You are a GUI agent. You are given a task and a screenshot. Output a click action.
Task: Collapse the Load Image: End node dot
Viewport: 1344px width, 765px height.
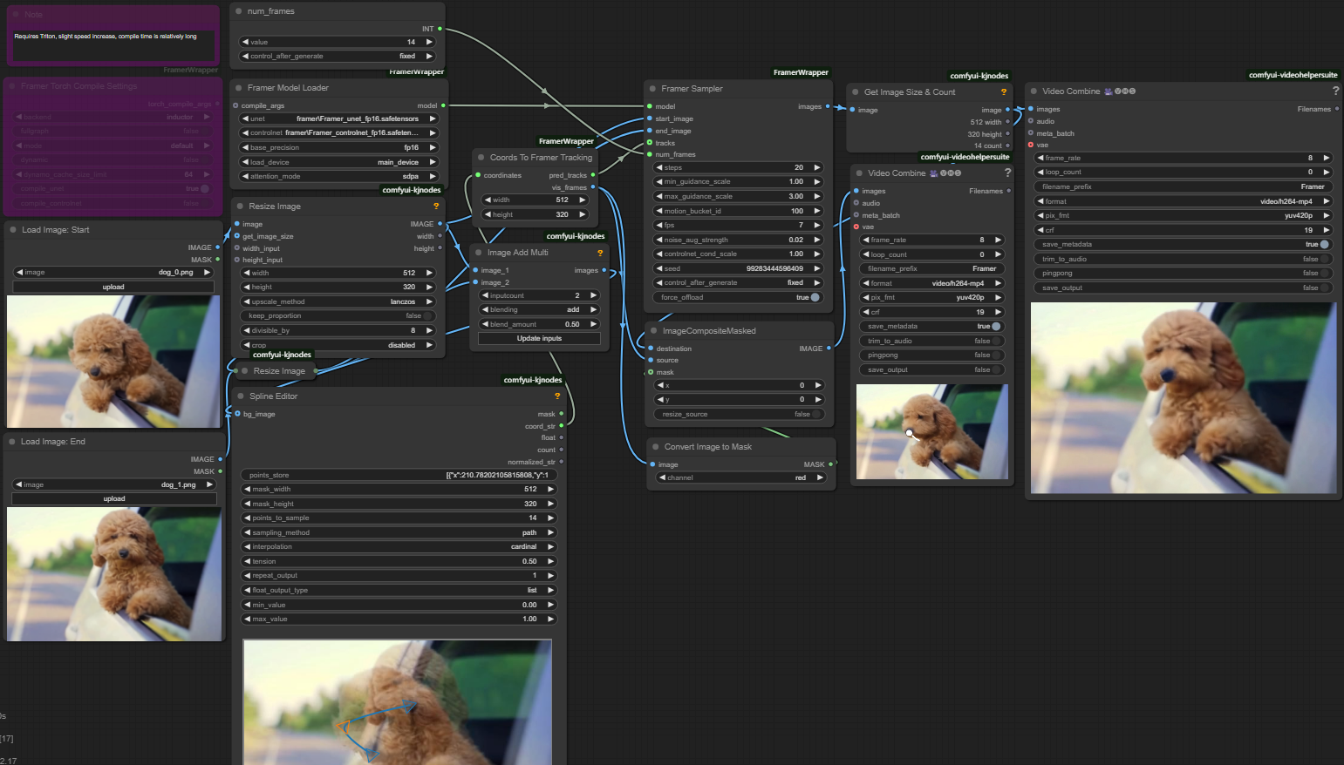[13, 442]
